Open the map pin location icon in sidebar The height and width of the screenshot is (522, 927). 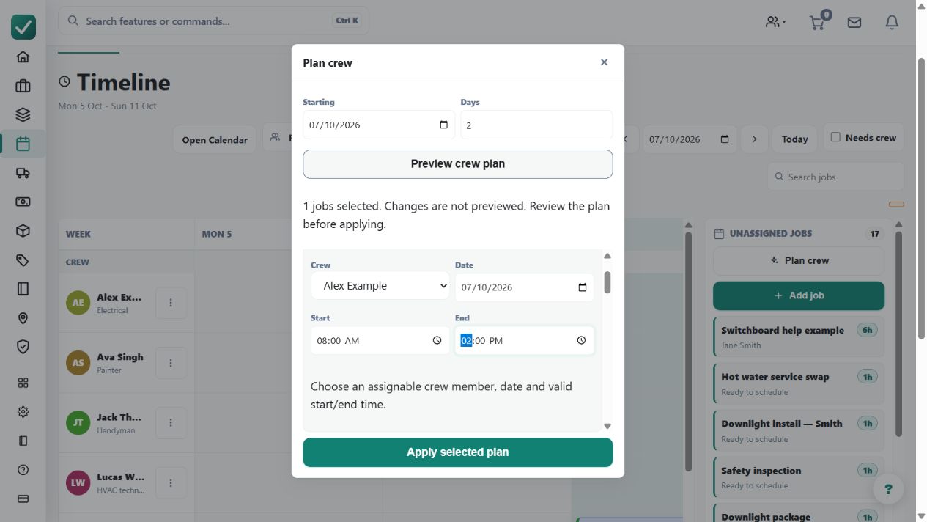click(x=23, y=318)
